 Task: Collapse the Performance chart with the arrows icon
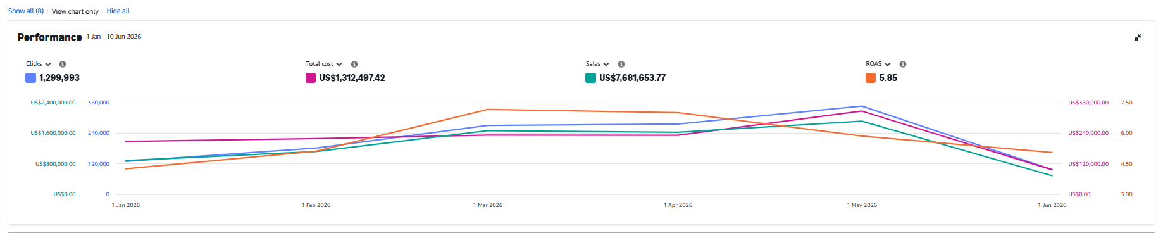tap(1138, 37)
